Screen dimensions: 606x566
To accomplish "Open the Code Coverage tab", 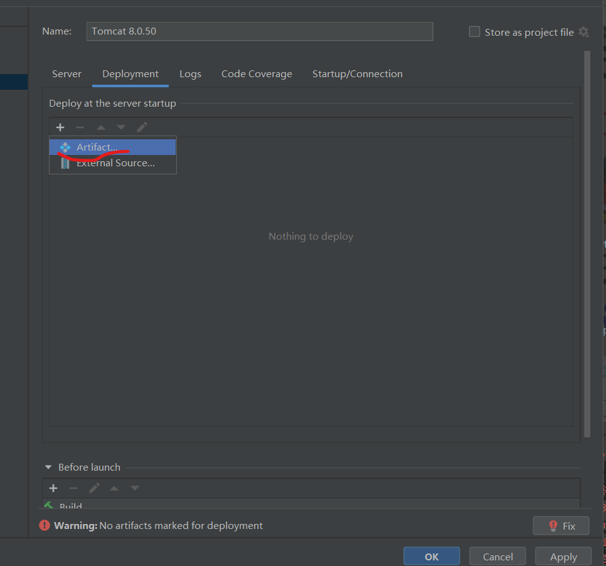I will [257, 74].
